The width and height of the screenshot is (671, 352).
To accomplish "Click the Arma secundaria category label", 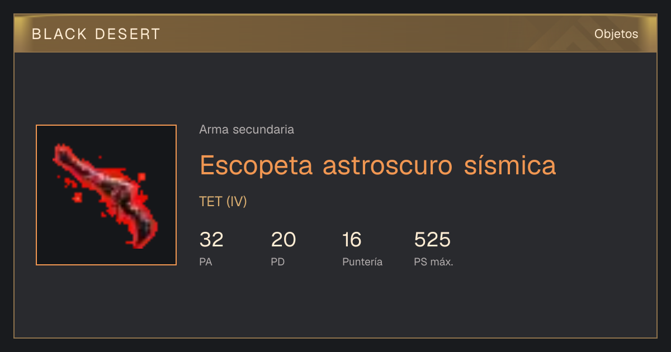I will 247,130.
